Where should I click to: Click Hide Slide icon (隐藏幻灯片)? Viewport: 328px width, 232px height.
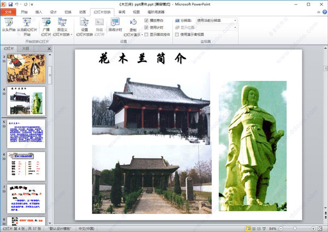click(x=99, y=27)
